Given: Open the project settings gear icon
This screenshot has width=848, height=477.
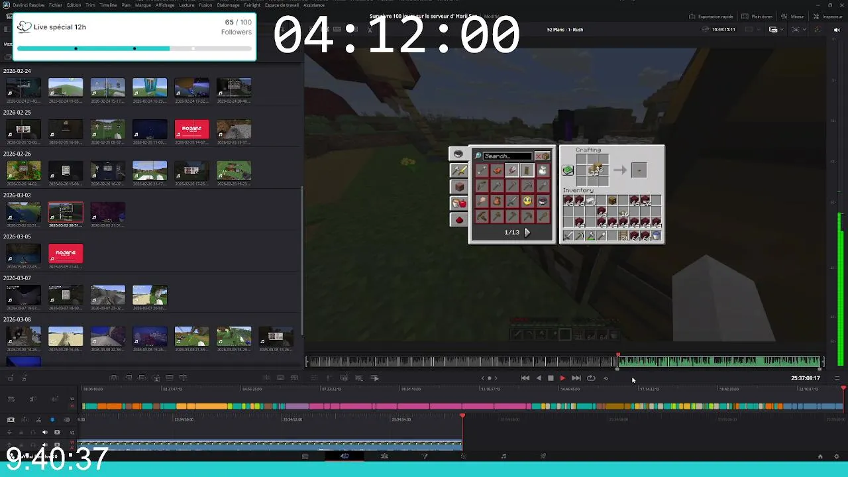Looking at the screenshot, I should 836,456.
